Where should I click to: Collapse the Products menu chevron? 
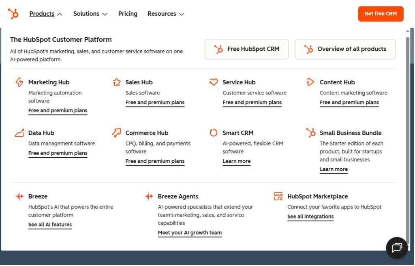click(60, 13)
